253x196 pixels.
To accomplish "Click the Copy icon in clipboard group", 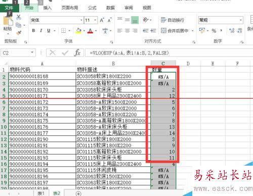I will [18, 25].
